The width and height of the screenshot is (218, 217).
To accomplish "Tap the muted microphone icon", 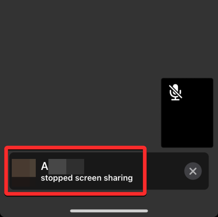I will coord(176,92).
